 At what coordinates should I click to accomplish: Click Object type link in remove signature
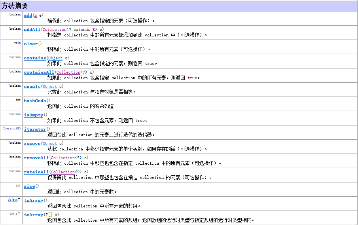49,144
